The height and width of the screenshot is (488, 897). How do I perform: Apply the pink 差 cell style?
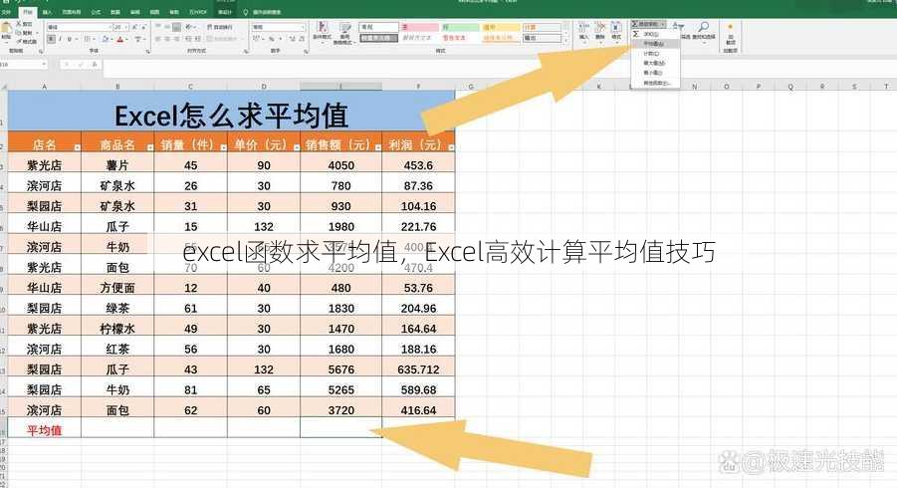click(x=420, y=27)
